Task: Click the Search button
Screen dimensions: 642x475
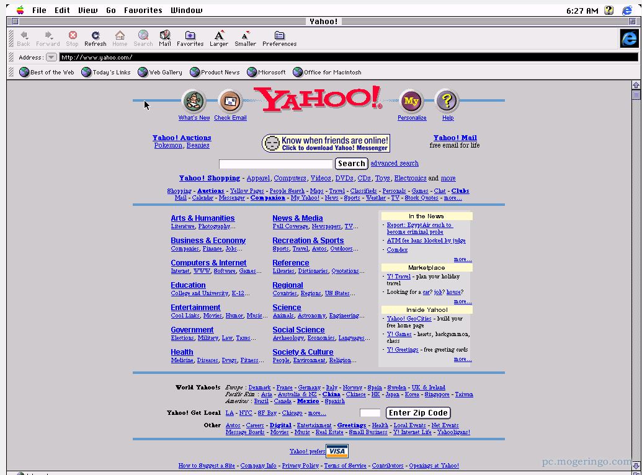Action: 351,163
